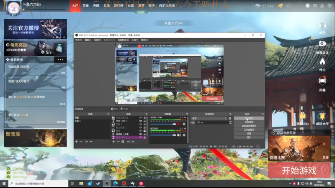Toggle visibility of highlighted purple text source
Image resolution: width=335 pixels, height=188 pixels.
click(141, 137)
